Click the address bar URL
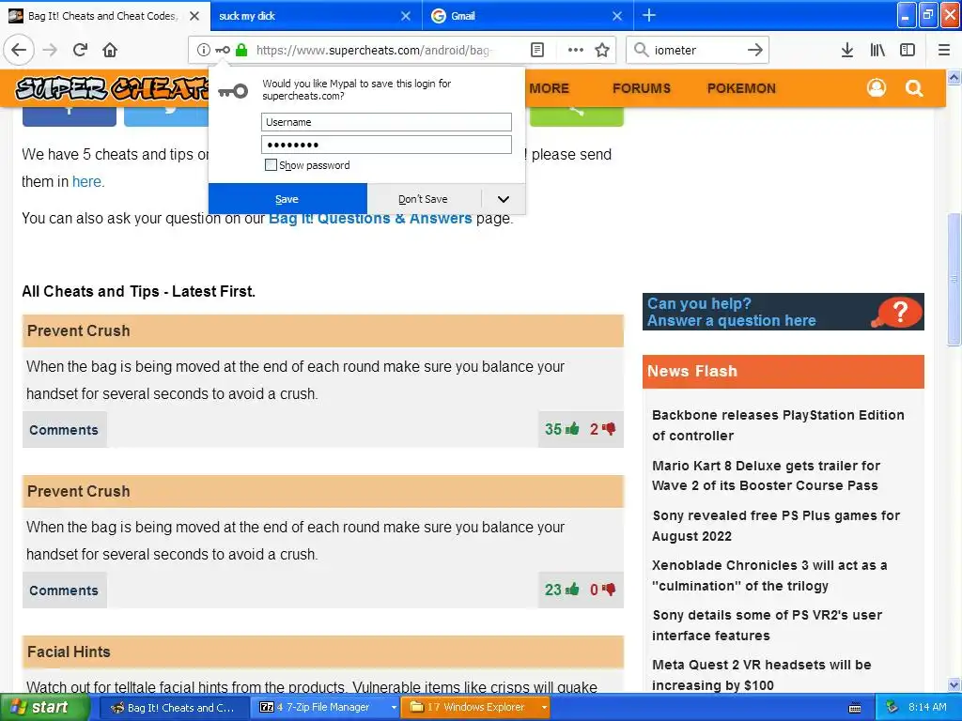The image size is (962, 721). [373, 50]
